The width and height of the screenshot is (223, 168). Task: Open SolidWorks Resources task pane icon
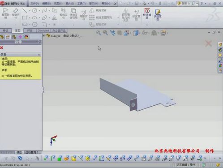220,44
